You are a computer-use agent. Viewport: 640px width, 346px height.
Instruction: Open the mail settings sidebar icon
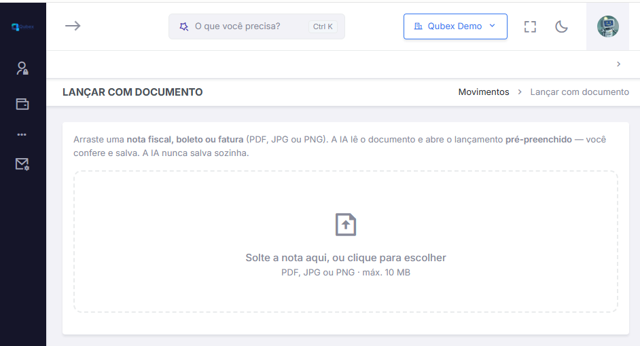[22, 164]
